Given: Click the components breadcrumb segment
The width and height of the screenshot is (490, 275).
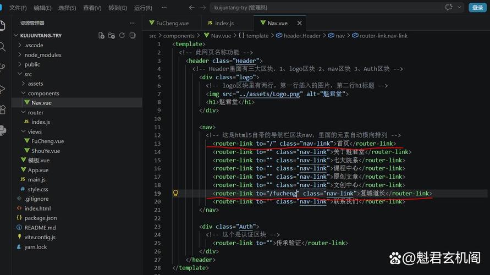Looking at the screenshot, I should [x=179, y=36].
